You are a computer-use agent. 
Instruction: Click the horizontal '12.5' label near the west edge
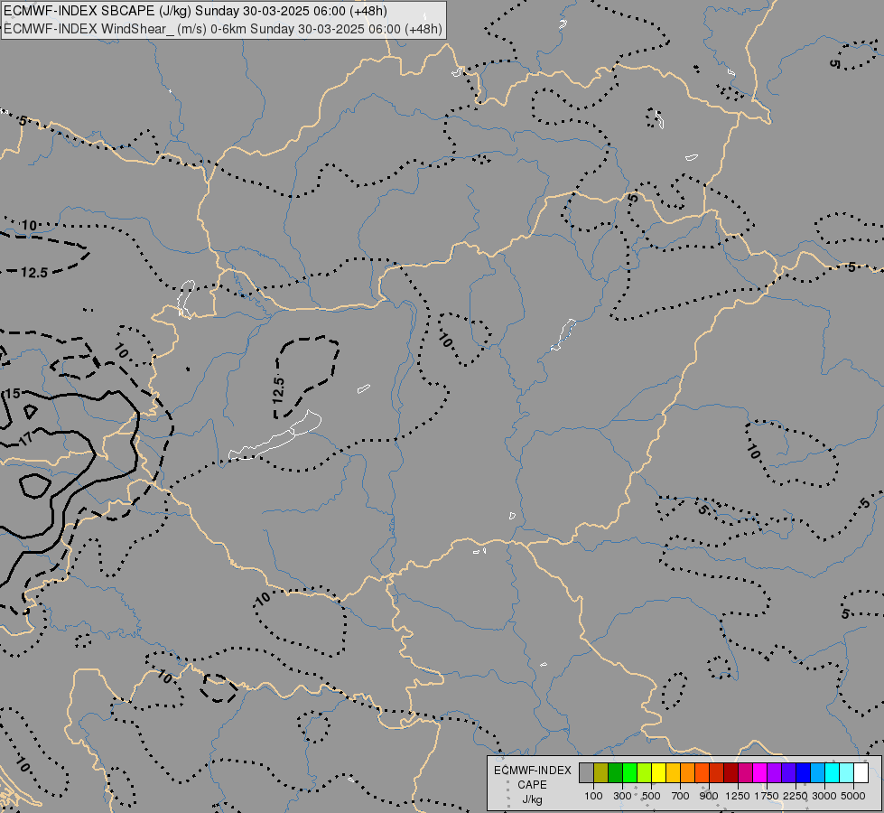click(34, 273)
